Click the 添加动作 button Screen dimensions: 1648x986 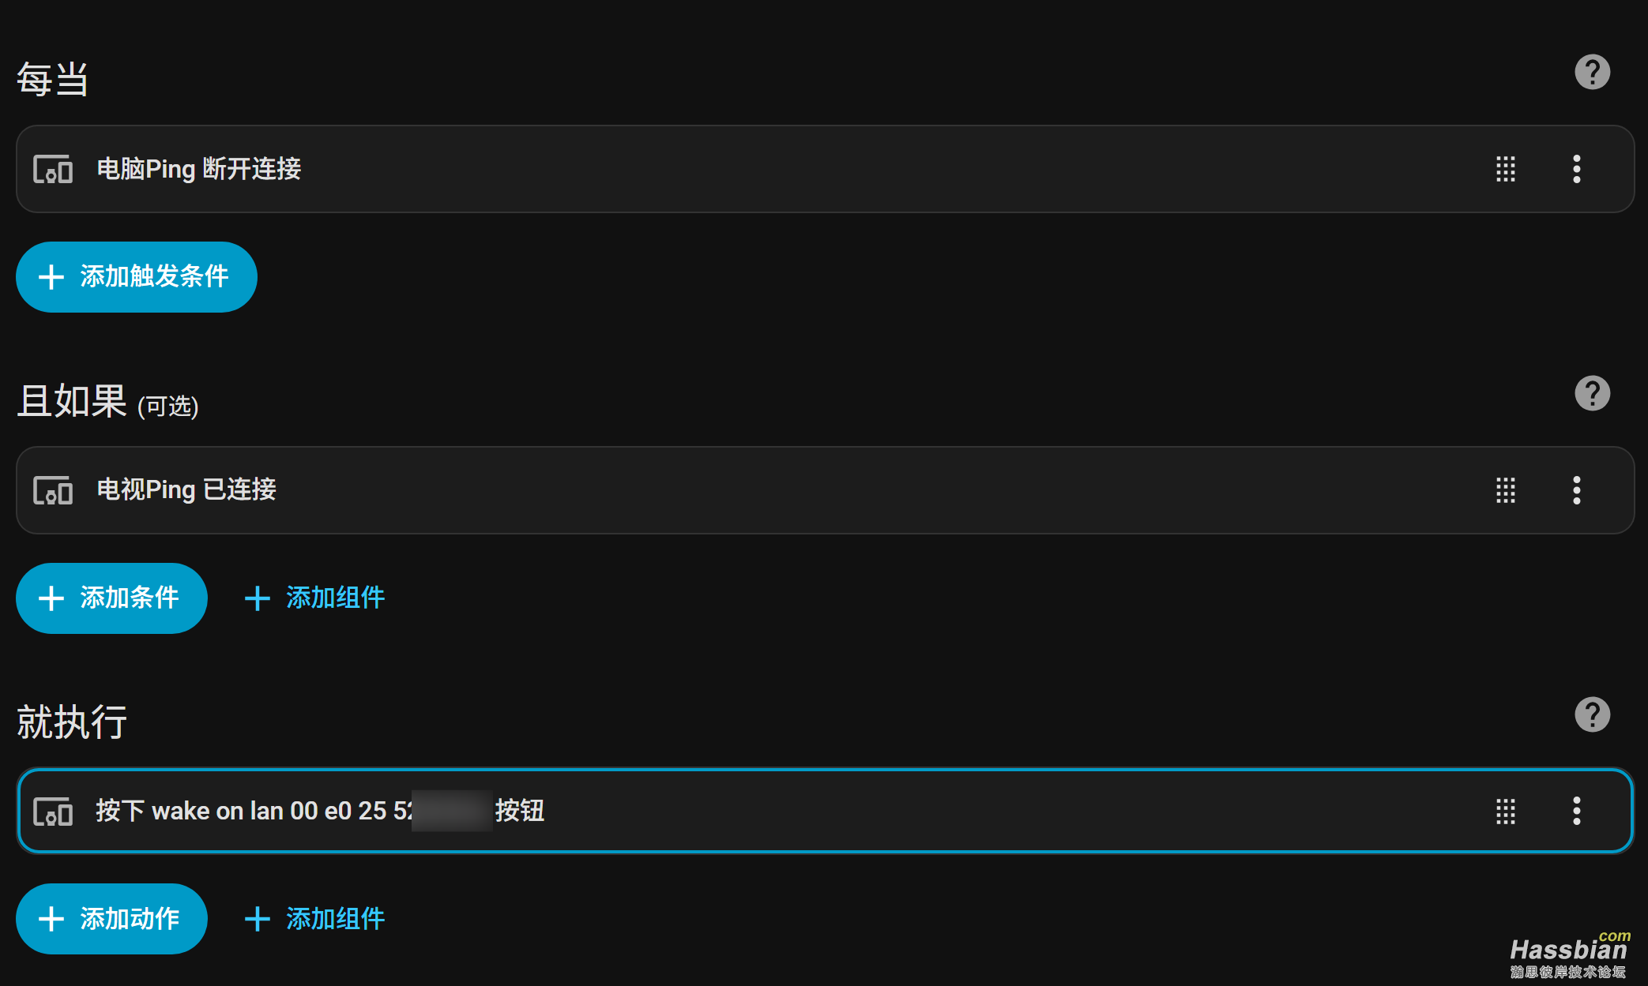coord(111,919)
